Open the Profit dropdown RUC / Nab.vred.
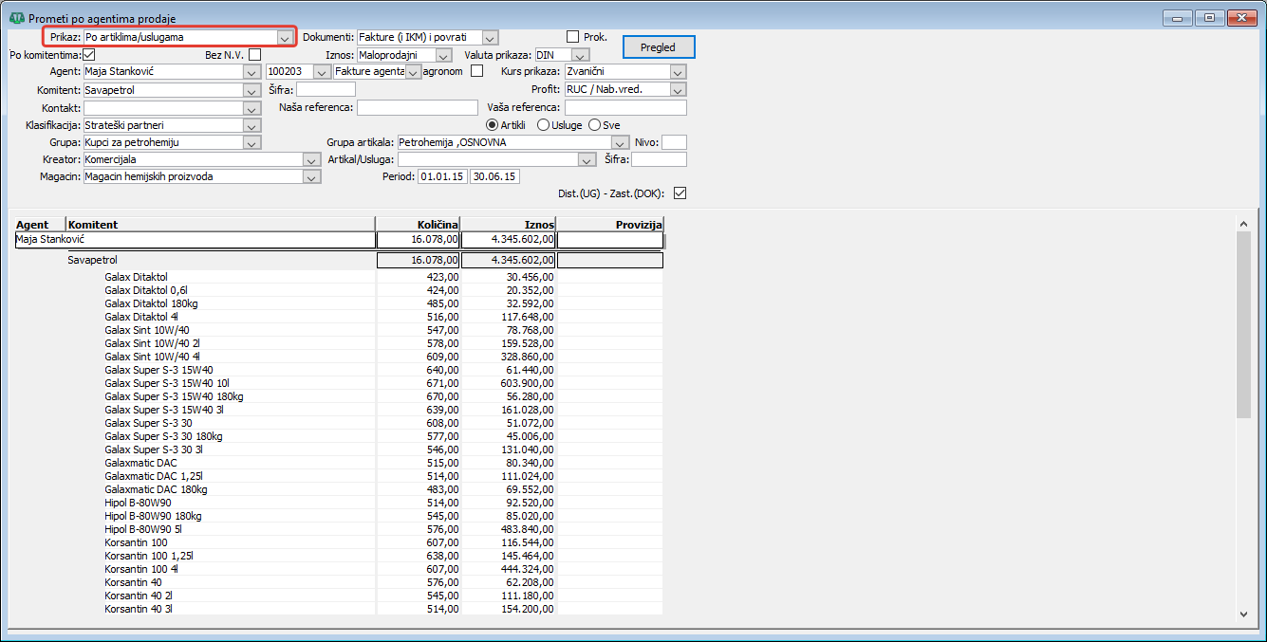 (x=677, y=89)
